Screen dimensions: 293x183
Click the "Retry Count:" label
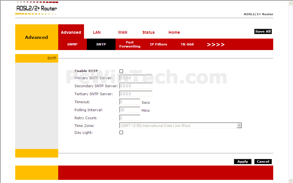click(86, 118)
